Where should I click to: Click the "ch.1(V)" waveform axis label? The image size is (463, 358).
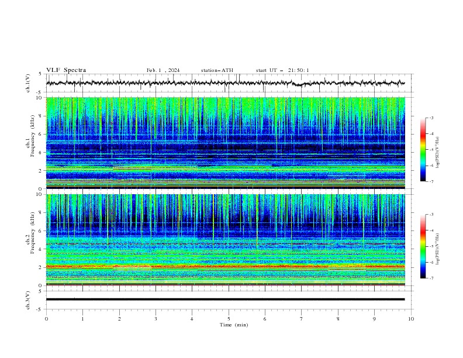(x=28, y=83)
